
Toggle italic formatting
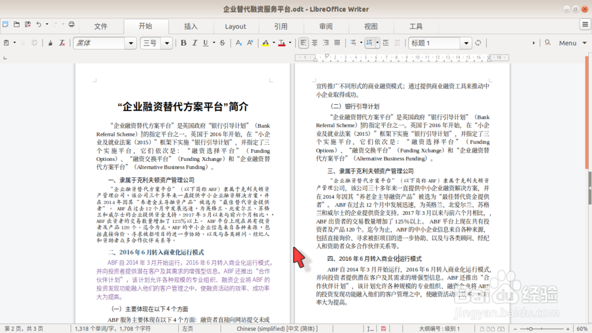pos(195,43)
